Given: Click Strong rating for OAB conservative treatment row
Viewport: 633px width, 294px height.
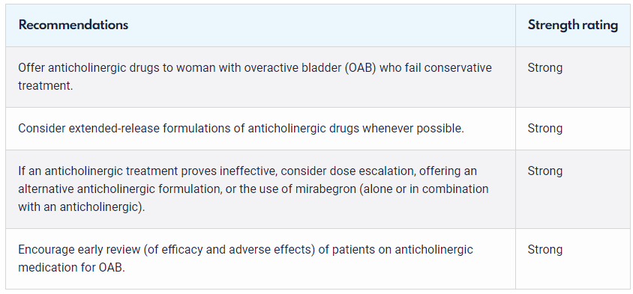Looking at the screenshot, I should 544,67.
